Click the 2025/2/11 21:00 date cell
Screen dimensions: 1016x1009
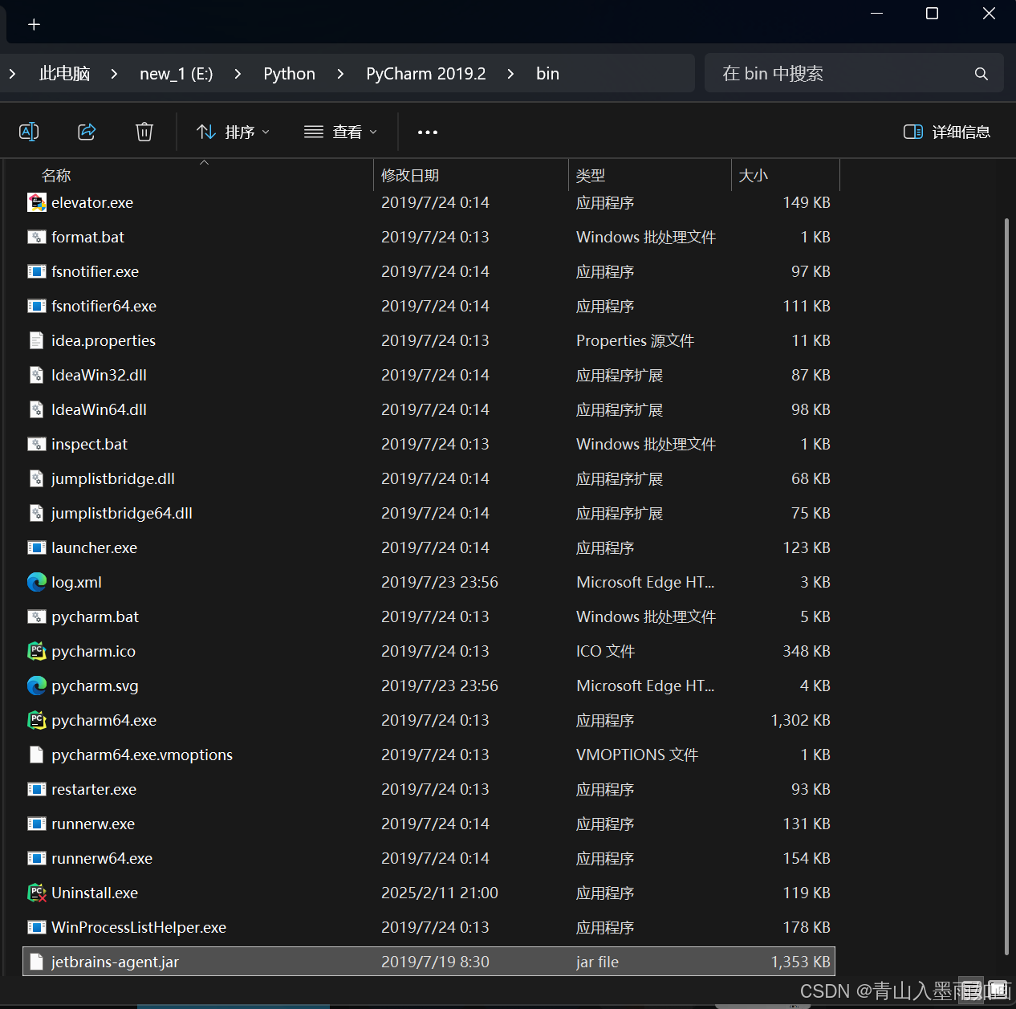[440, 893]
